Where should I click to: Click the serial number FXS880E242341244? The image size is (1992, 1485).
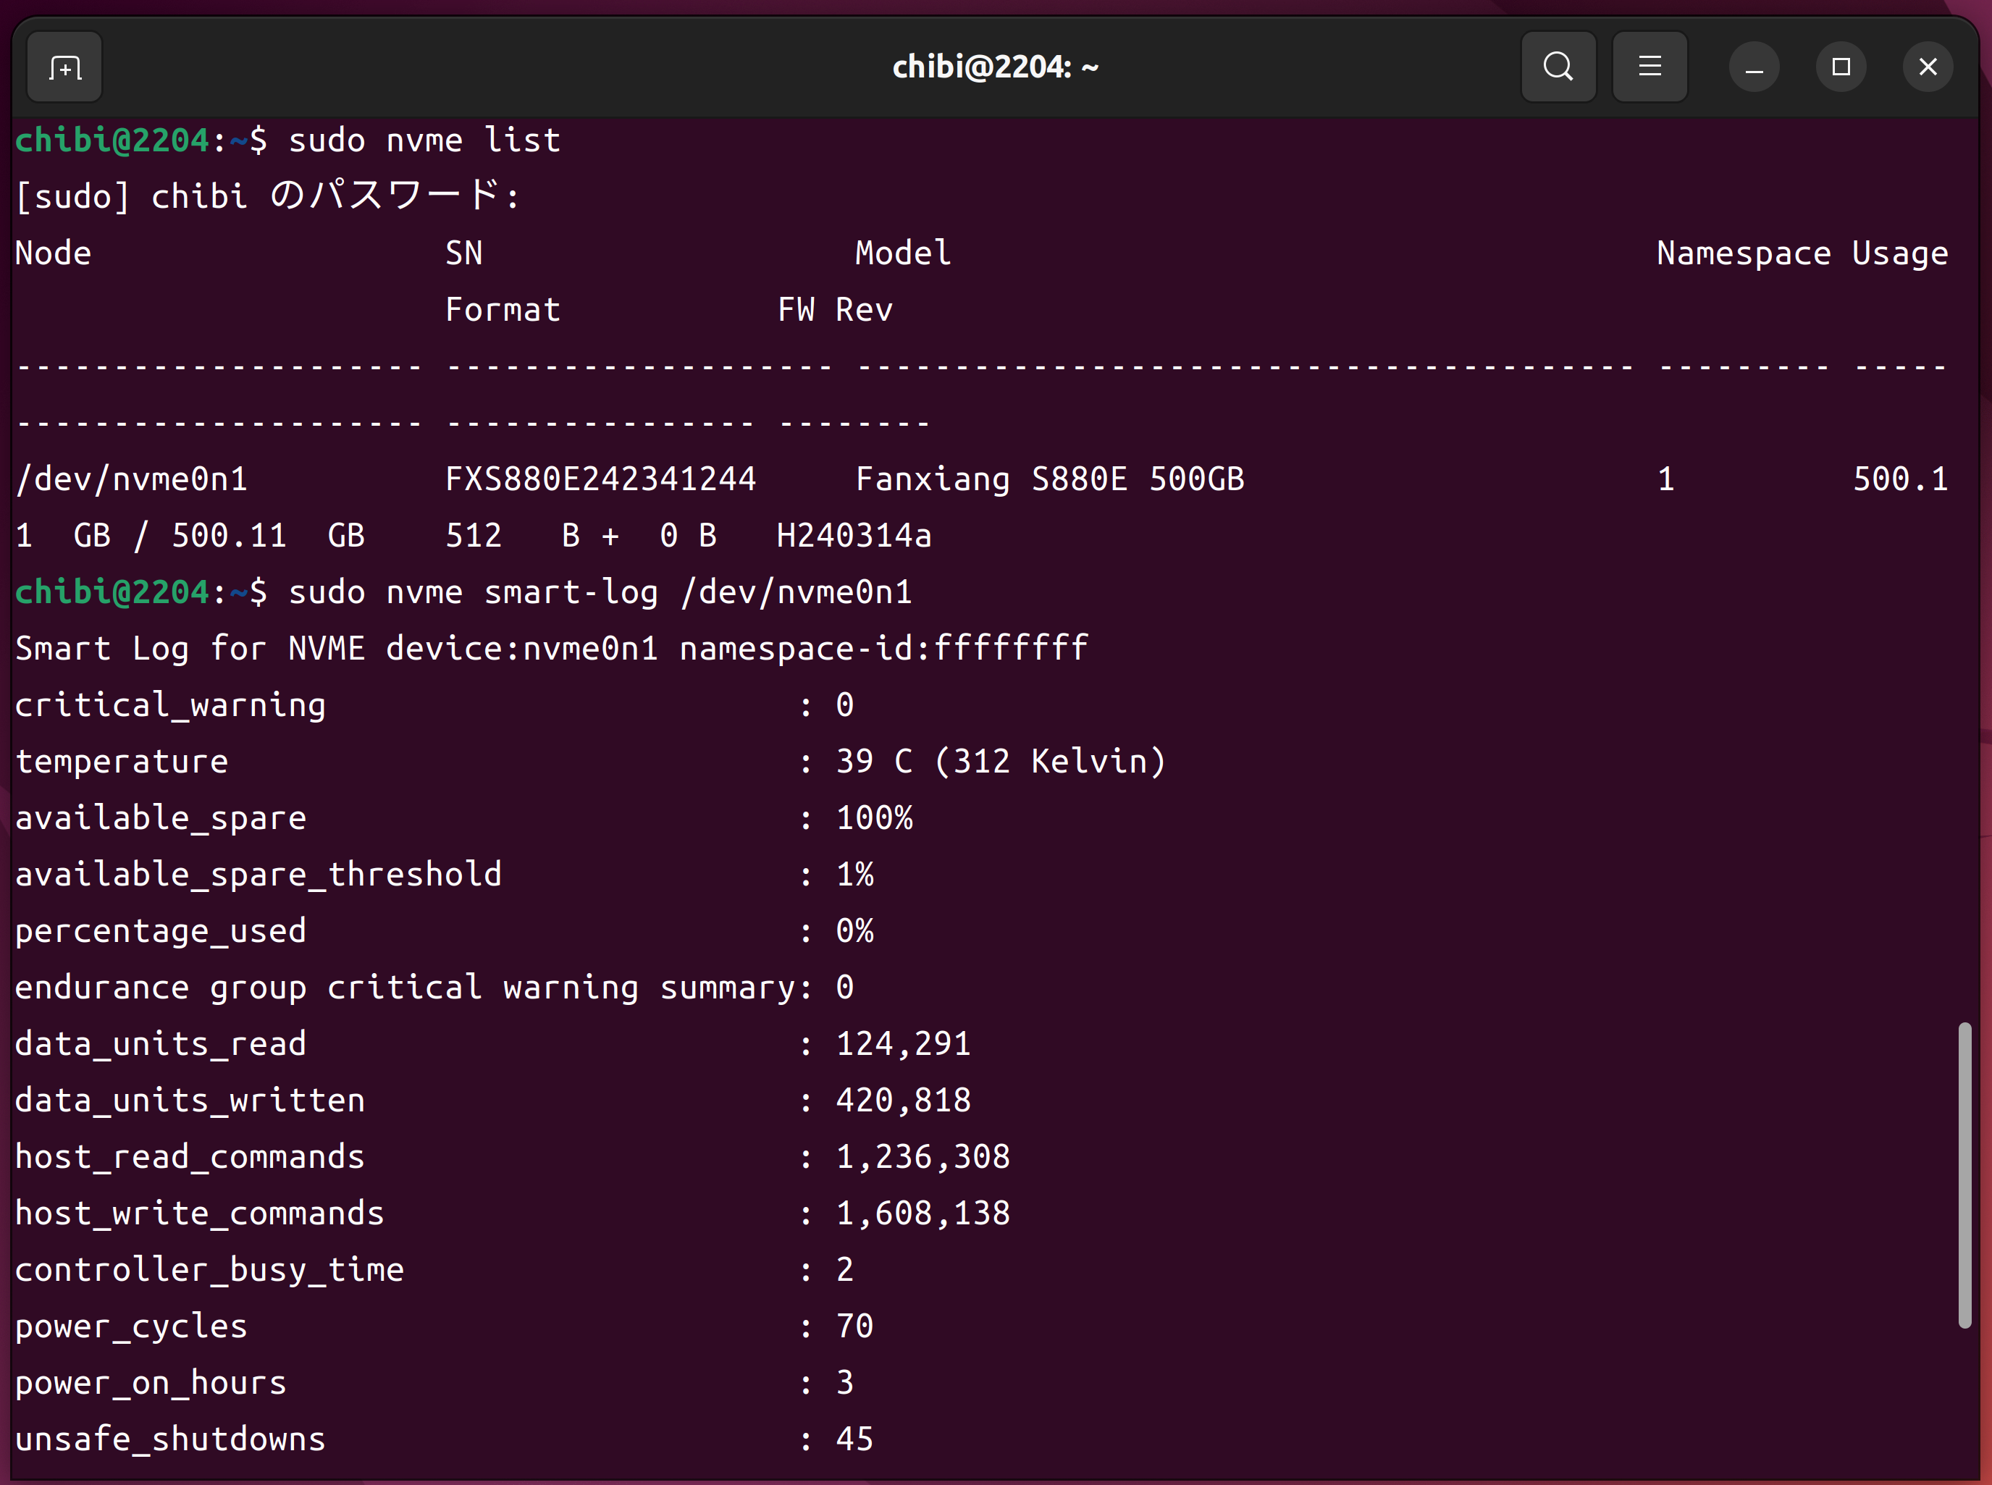pyautogui.click(x=600, y=479)
